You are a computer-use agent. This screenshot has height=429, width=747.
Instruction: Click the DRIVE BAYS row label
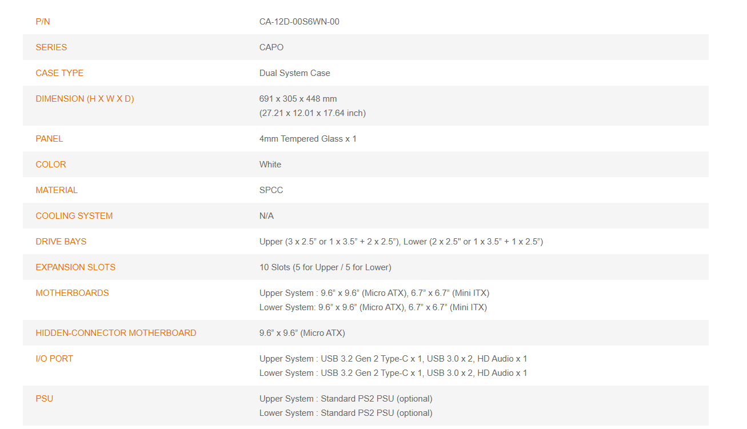(x=61, y=242)
